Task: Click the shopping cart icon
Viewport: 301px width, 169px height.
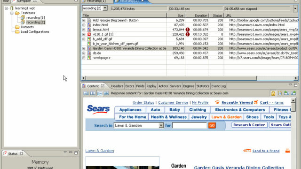Action: (256, 102)
